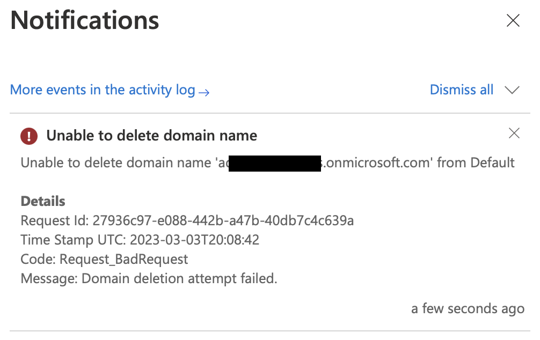540x340 pixels.
Task: Open the 'Unable to delete domain name' notification title
Action: tap(151, 136)
